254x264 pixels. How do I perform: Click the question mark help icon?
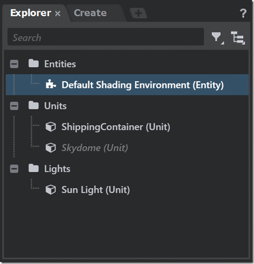243,13
